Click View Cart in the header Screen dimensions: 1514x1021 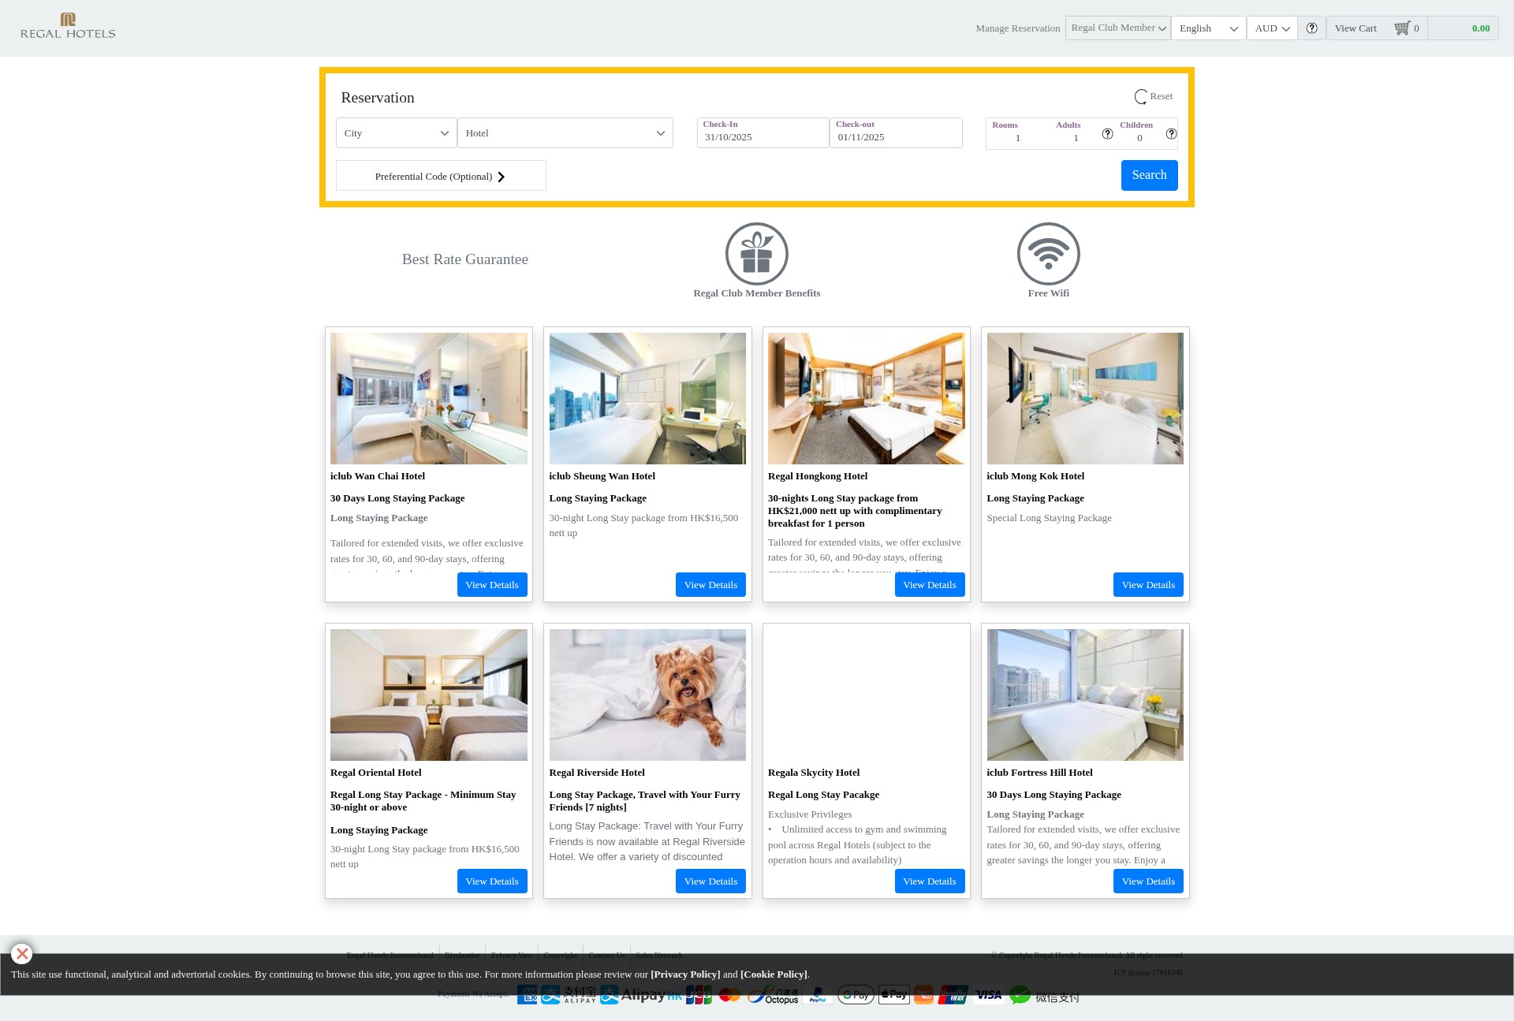coord(1355,28)
